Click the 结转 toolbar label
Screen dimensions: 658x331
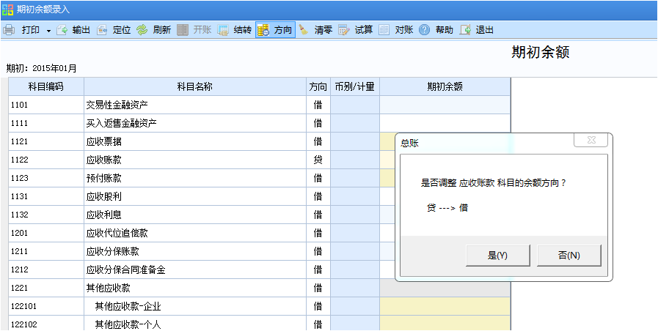(243, 30)
